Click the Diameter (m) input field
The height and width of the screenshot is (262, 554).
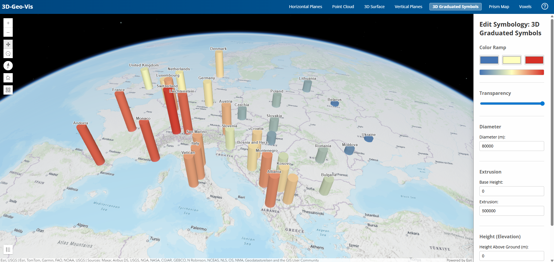(511, 146)
